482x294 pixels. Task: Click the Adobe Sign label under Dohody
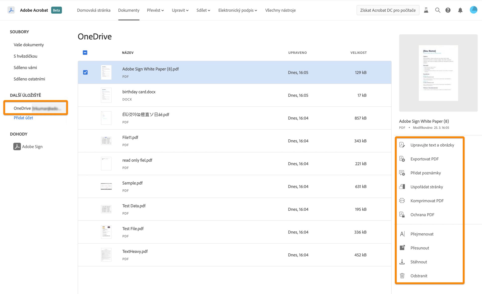(32, 147)
